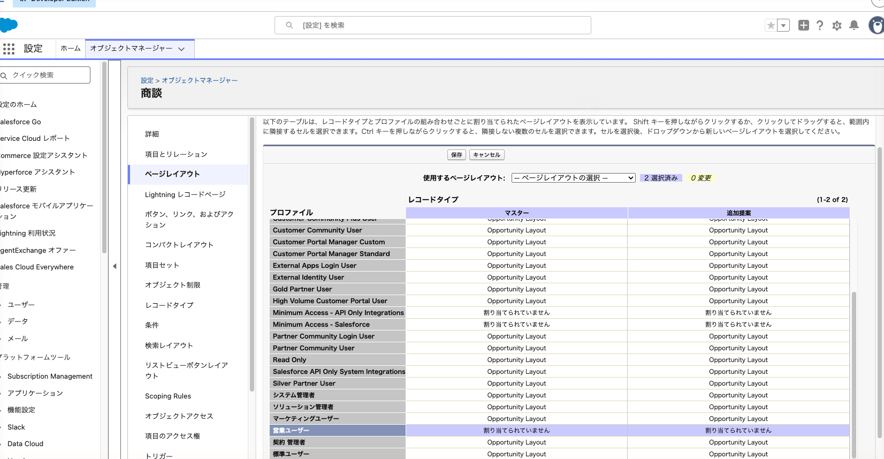This screenshot has height=459, width=884.
Task: Open the レコードタイプ menu item
Action: (x=169, y=305)
